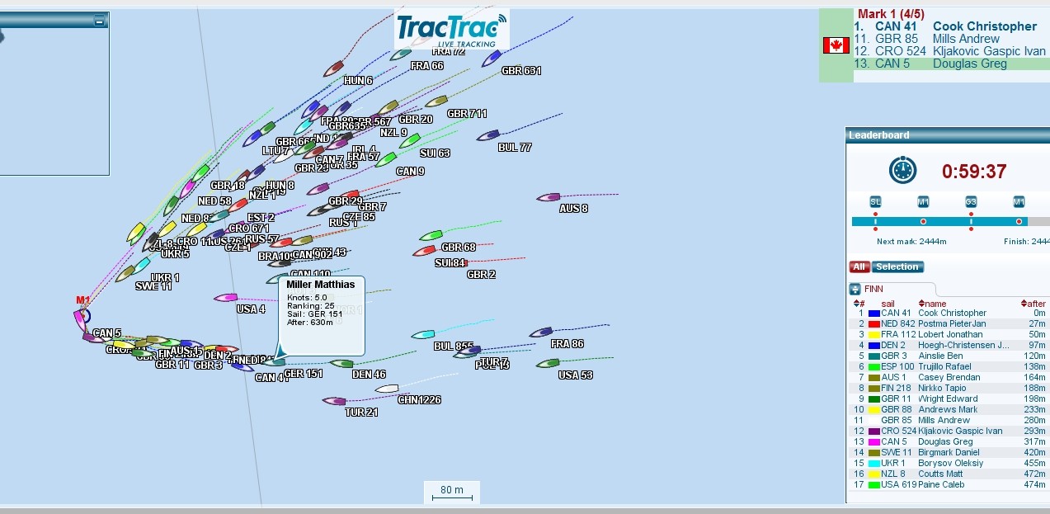Select Hoegh-Christensen leaderboard row
This screenshot has width=1050, height=514.
tap(948, 346)
